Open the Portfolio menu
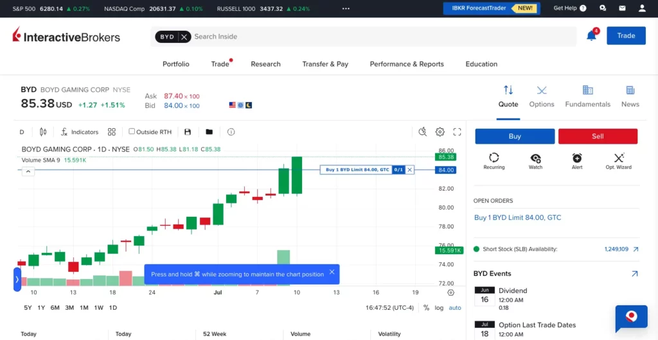 click(176, 64)
